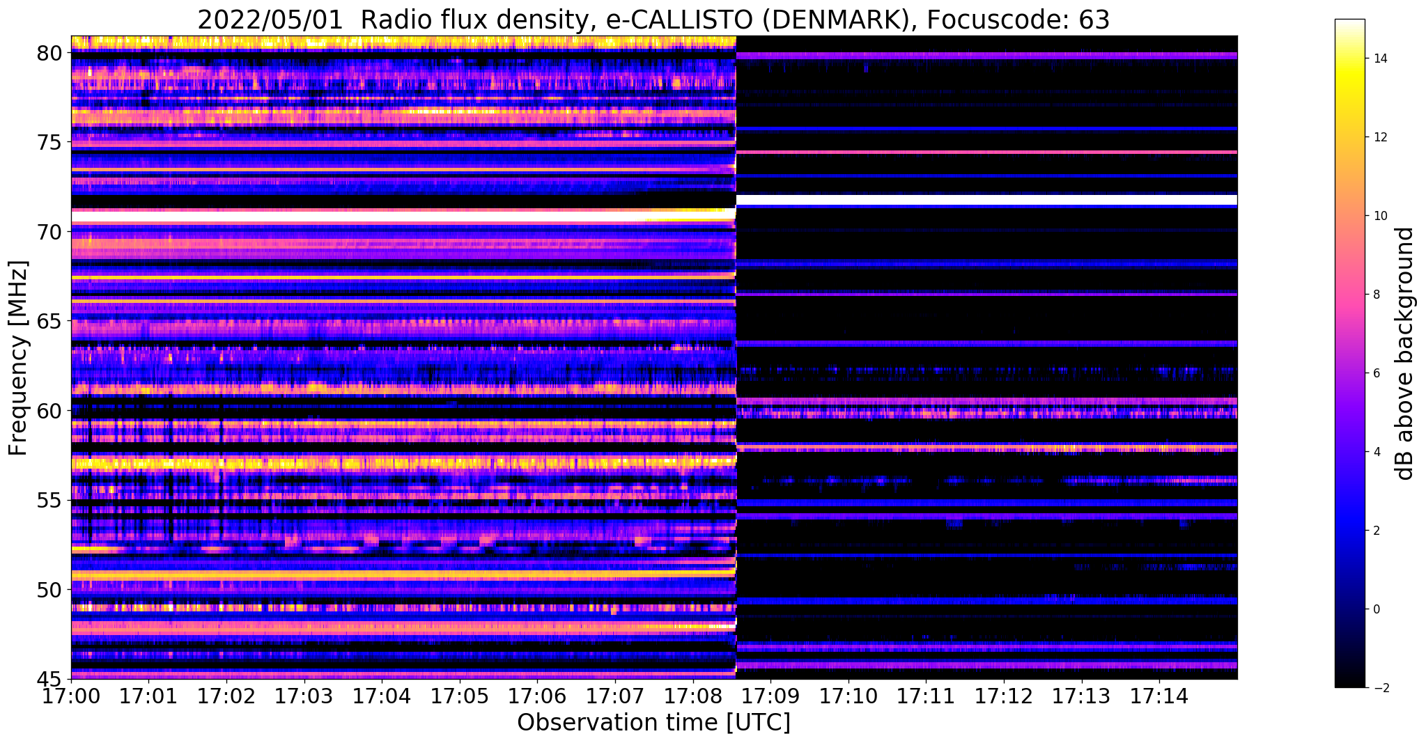Click the colorbar tick label 4
The image size is (1426, 743).
pos(1376,452)
